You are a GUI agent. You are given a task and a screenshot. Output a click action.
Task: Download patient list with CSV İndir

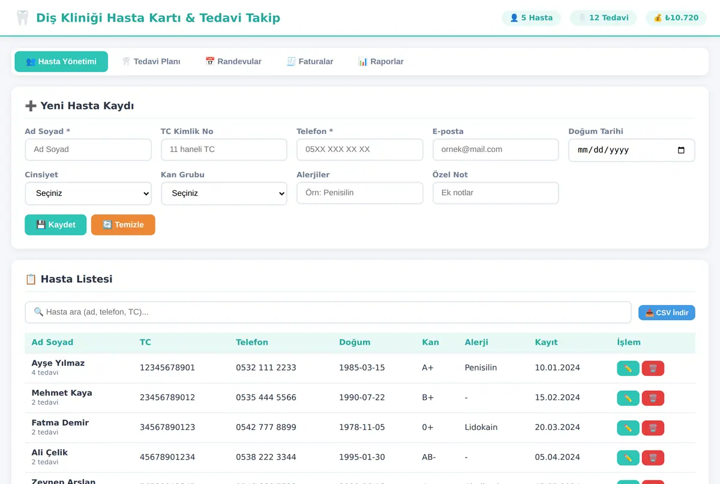coord(667,313)
